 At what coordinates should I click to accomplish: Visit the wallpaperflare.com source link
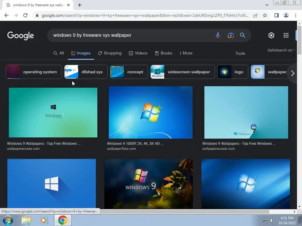[121, 149]
